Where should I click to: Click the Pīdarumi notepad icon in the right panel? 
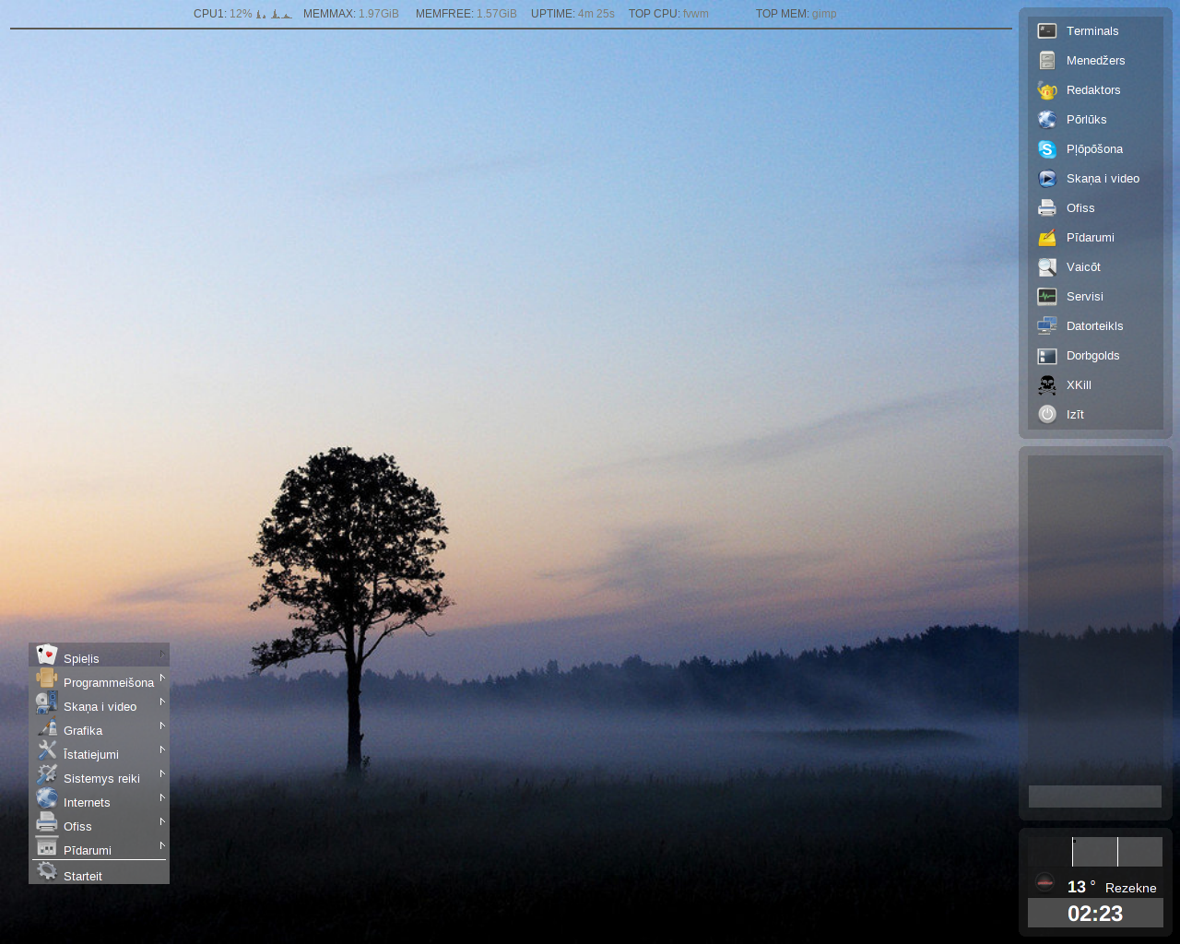[x=1047, y=238]
